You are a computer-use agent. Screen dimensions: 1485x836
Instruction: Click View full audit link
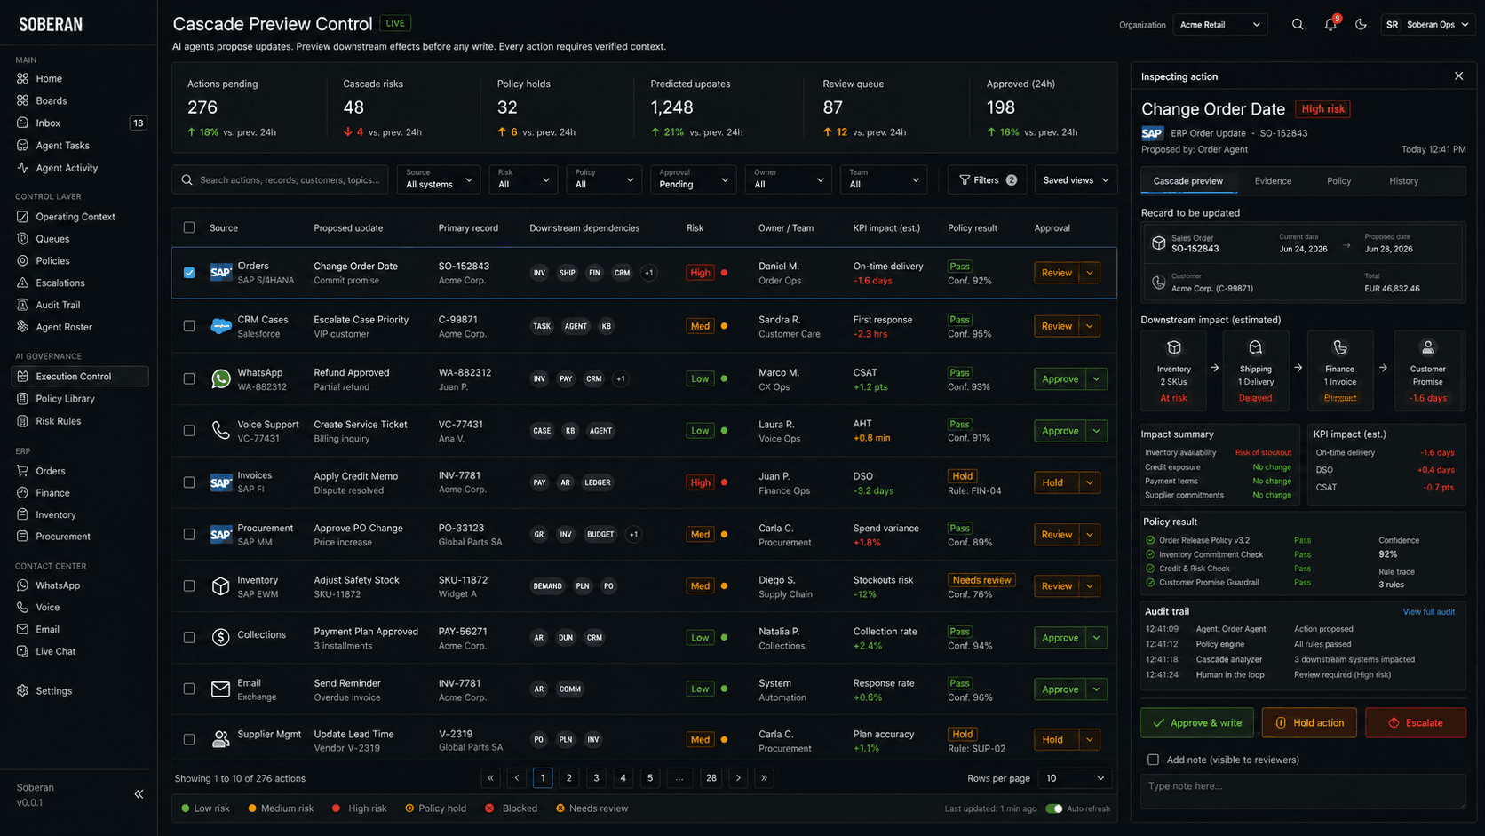point(1428,612)
